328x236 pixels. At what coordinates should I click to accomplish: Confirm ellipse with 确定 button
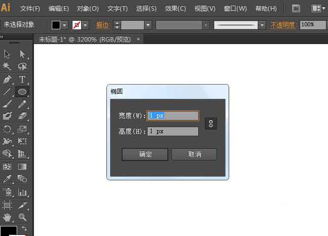tap(145, 154)
